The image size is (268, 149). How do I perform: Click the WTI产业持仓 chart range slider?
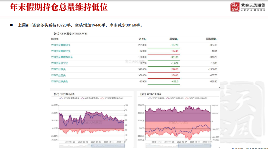point(178,146)
